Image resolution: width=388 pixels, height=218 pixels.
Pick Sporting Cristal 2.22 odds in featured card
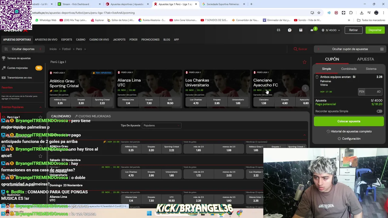102,101
